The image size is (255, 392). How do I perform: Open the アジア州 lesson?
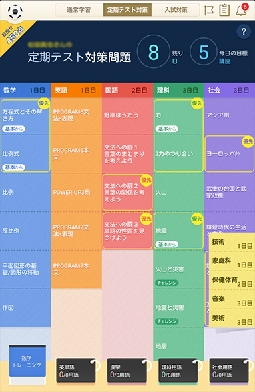[x=230, y=115]
